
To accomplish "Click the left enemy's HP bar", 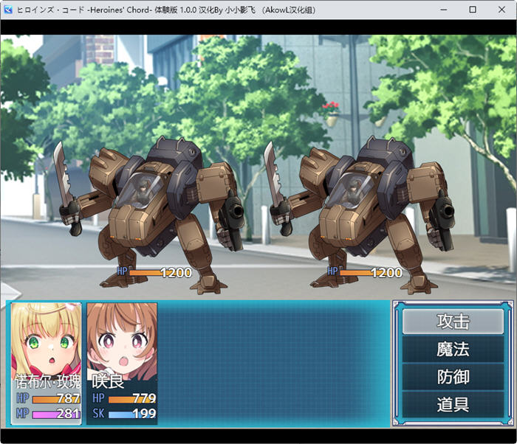I will pyautogui.click(x=145, y=273).
